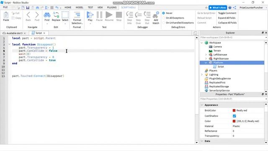Click the Resume button
This screenshot has height=151, width=268.
click(x=109, y=15)
